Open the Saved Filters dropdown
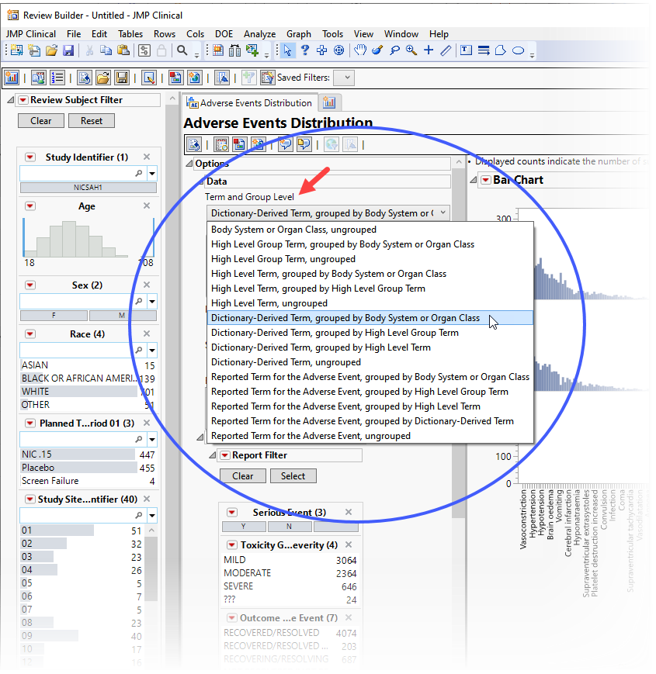This screenshot has width=656, height=674. coord(343,78)
